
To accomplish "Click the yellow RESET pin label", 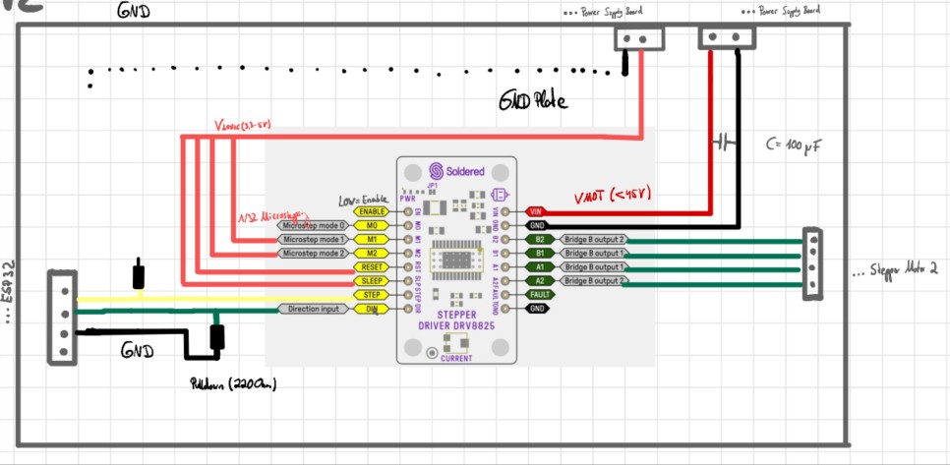I will point(371,267).
